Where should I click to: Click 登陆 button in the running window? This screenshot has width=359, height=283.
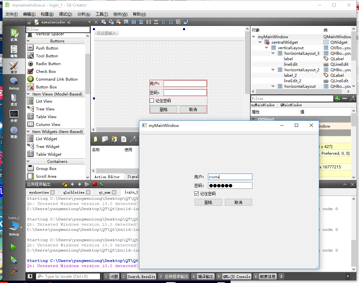coord(208,202)
